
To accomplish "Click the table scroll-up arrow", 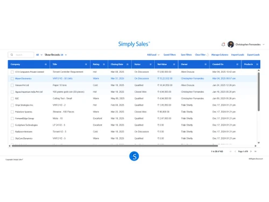I will point(259,70).
